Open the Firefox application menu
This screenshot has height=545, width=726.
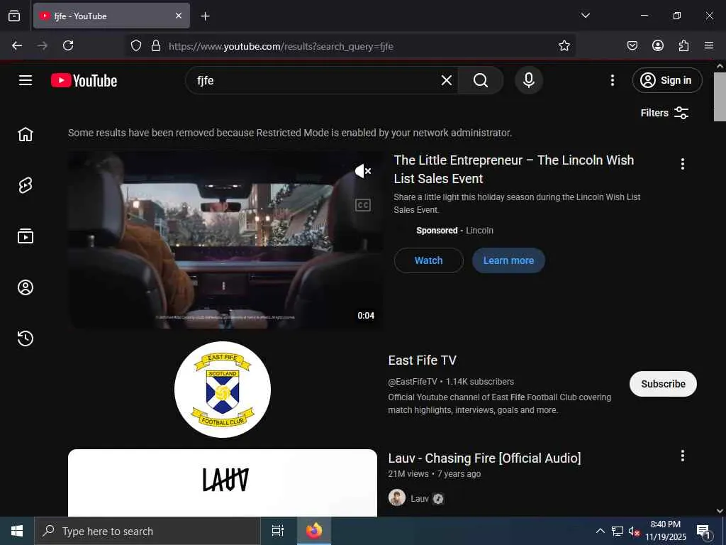pos(709,45)
